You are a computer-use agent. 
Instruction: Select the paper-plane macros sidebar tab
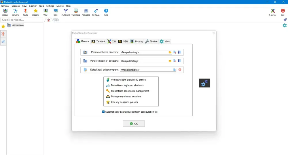point(3,41)
